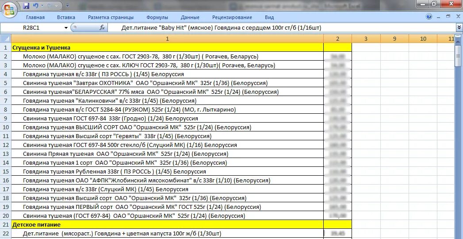Undo the last action
463x239 pixels.
[35, 6]
